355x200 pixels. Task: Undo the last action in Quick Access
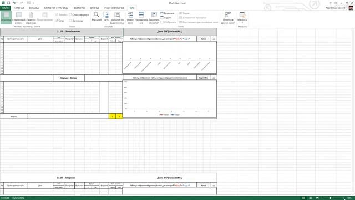(x=14, y=3)
